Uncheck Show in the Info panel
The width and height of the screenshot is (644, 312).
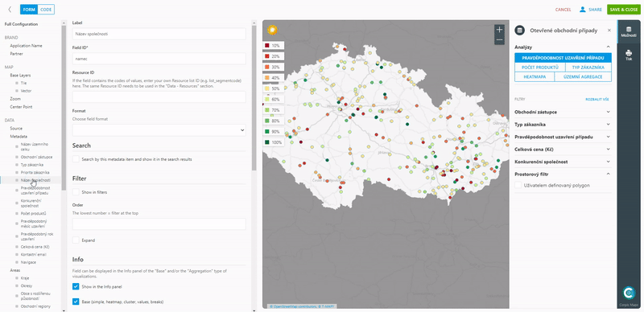click(x=76, y=286)
